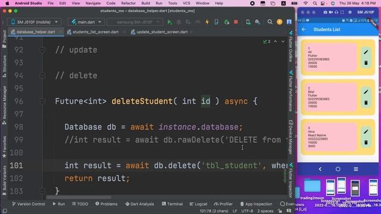Open the blue account avatar icon
The height and width of the screenshot is (214, 381).
click(x=289, y=22)
